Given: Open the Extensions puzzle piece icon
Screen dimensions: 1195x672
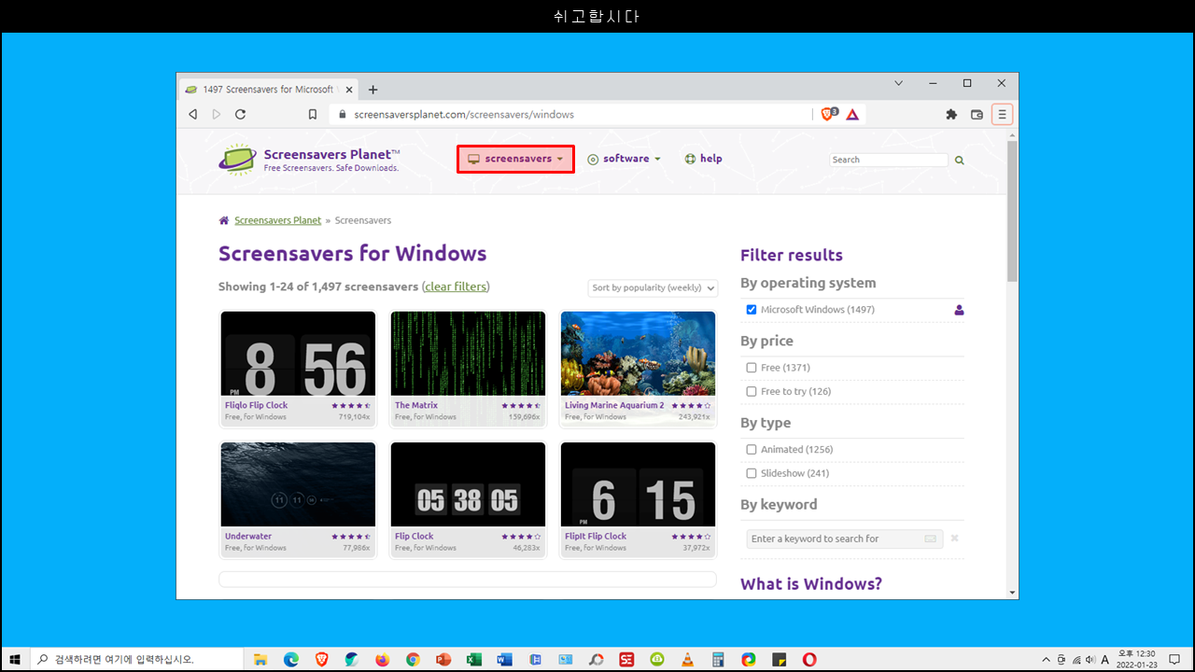Looking at the screenshot, I should 951,114.
